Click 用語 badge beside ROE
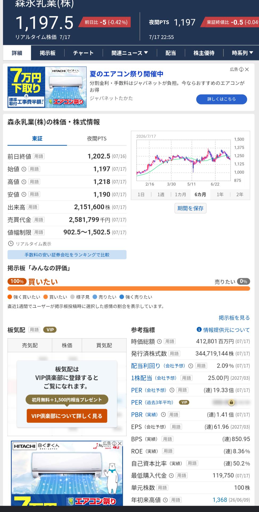Screen dimensions: 259x512 pos(168,451)
